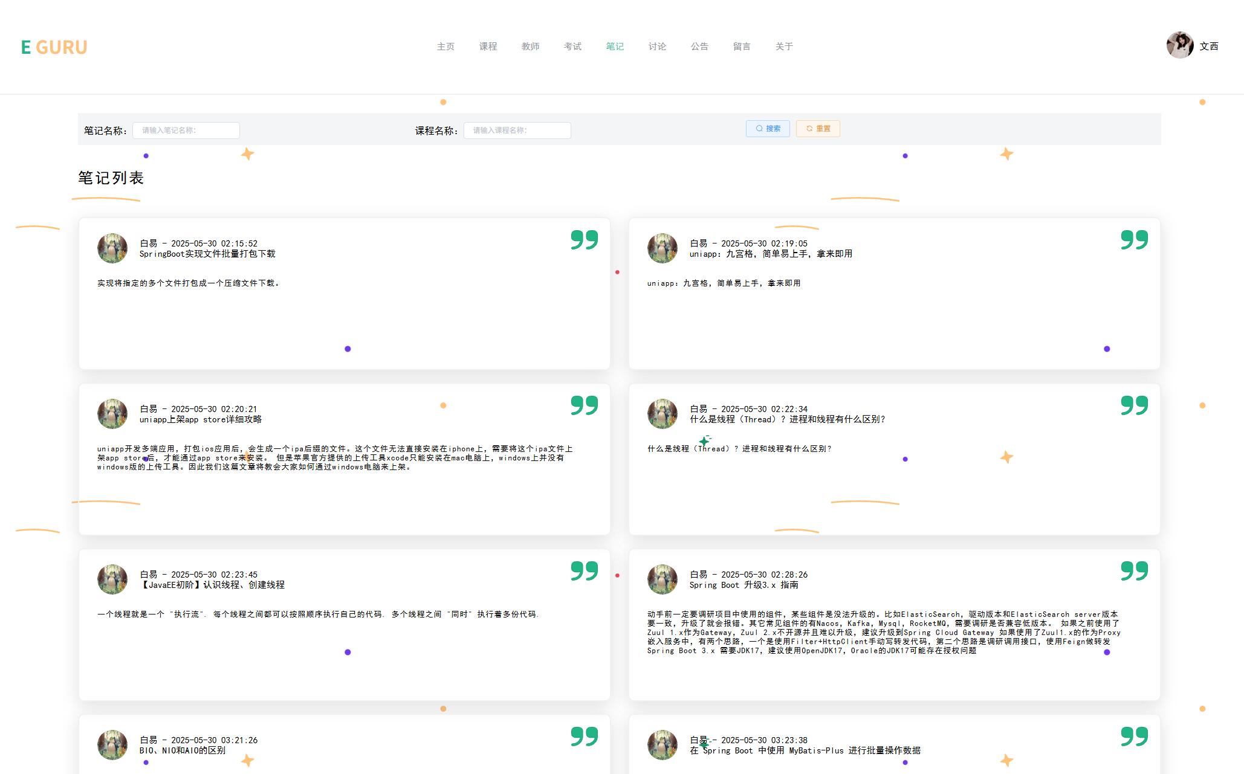Screen dimensions: 1244x774
Task: Go to the 讨论 page
Action: 657,47
